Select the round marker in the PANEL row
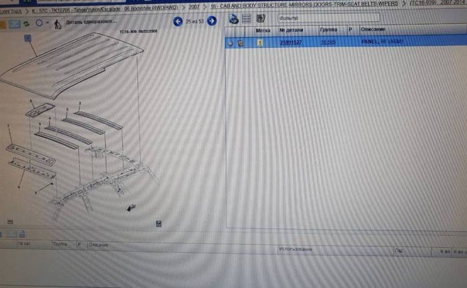Viewport: 467px width, 288px height. [x=230, y=42]
